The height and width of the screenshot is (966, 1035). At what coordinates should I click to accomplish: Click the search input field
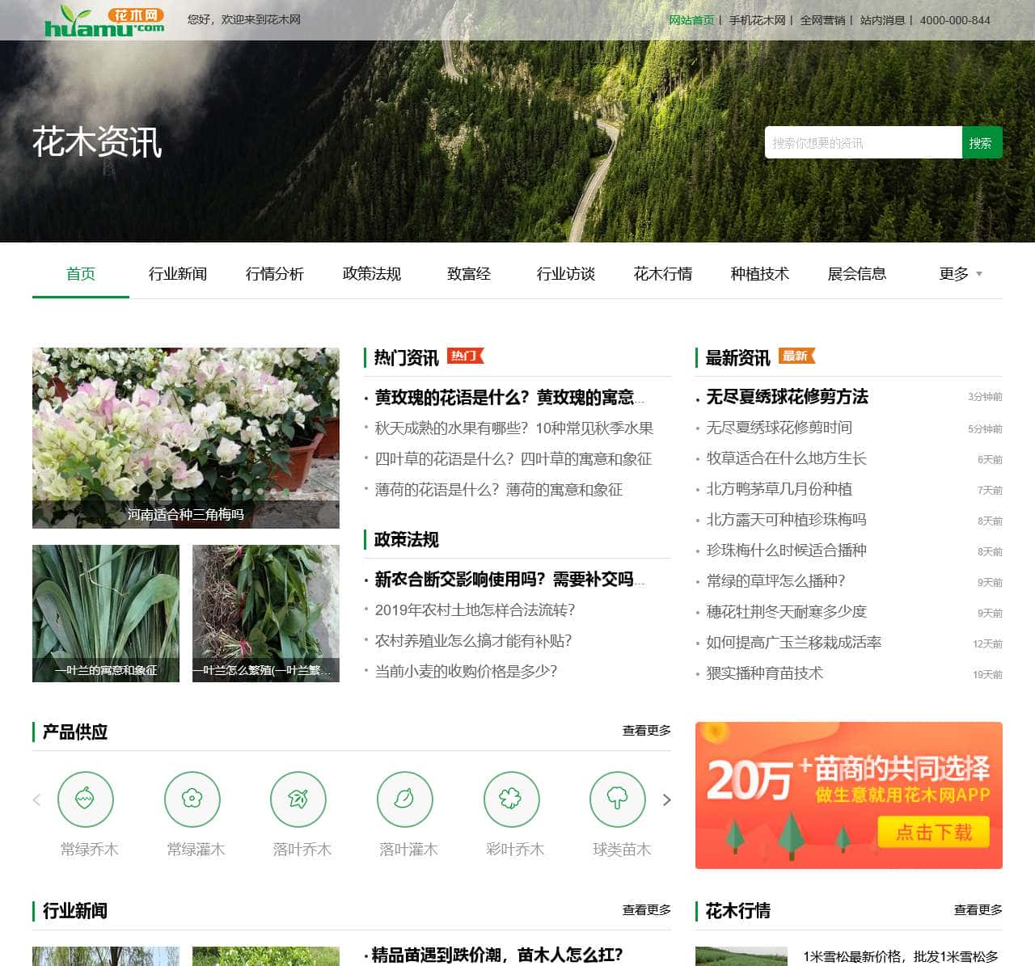click(861, 142)
